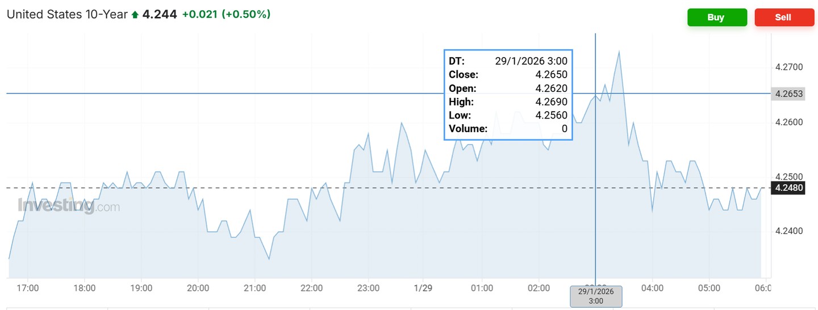Screen dimensions: 818x310
Task: Click the black 4.2480 price tag
Action: tap(789, 188)
